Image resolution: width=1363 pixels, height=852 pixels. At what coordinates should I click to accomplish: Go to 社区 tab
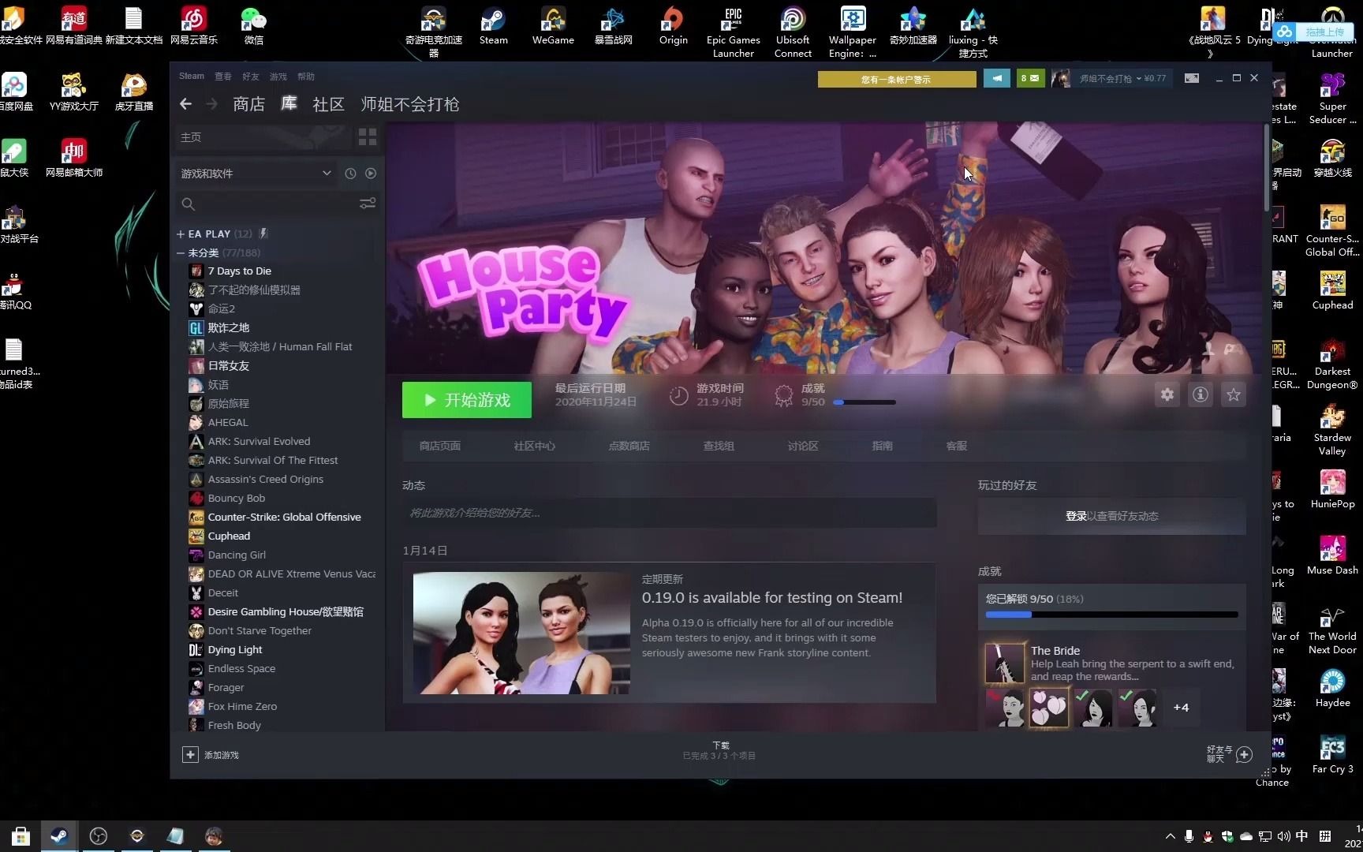coord(329,104)
